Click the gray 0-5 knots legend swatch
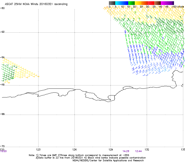Viewport: 185px width, 162px height. tap(112, 3)
